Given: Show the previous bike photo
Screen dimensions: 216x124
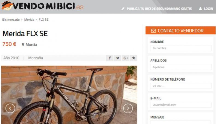Looking at the screenshot, I should [10, 108].
